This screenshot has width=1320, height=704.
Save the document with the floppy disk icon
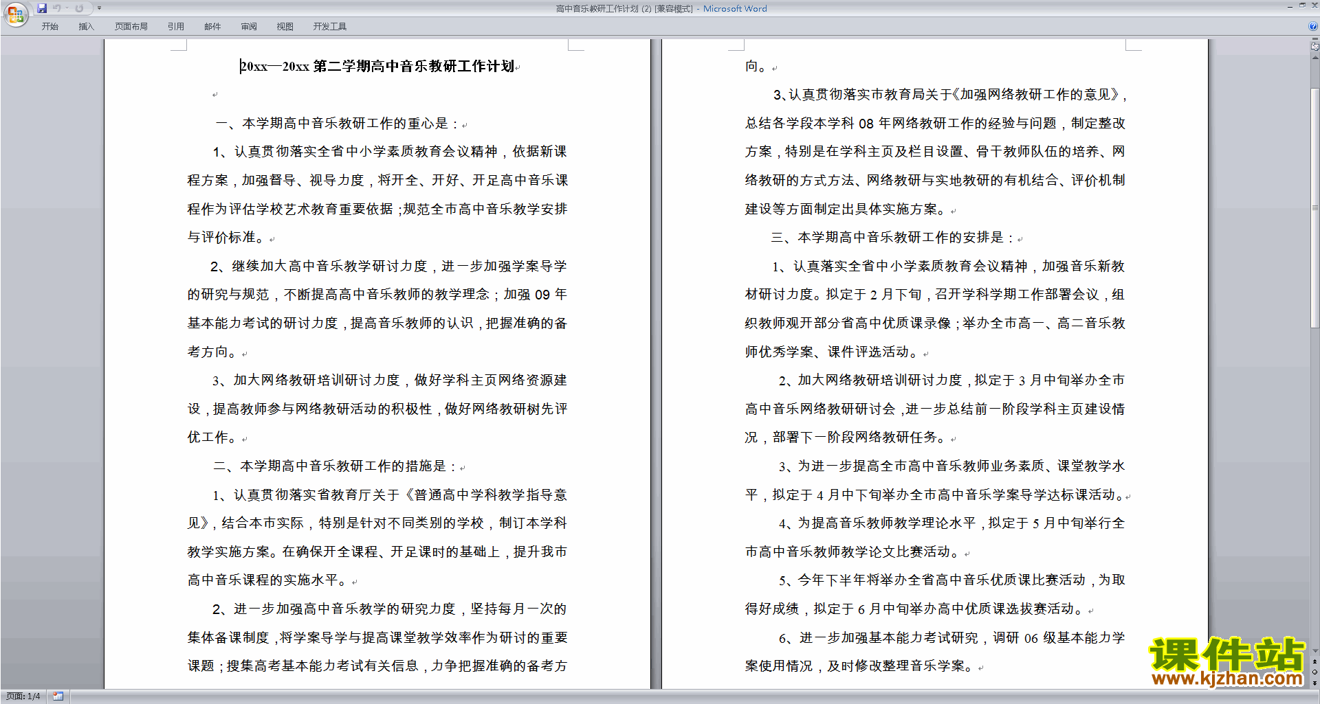click(42, 8)
